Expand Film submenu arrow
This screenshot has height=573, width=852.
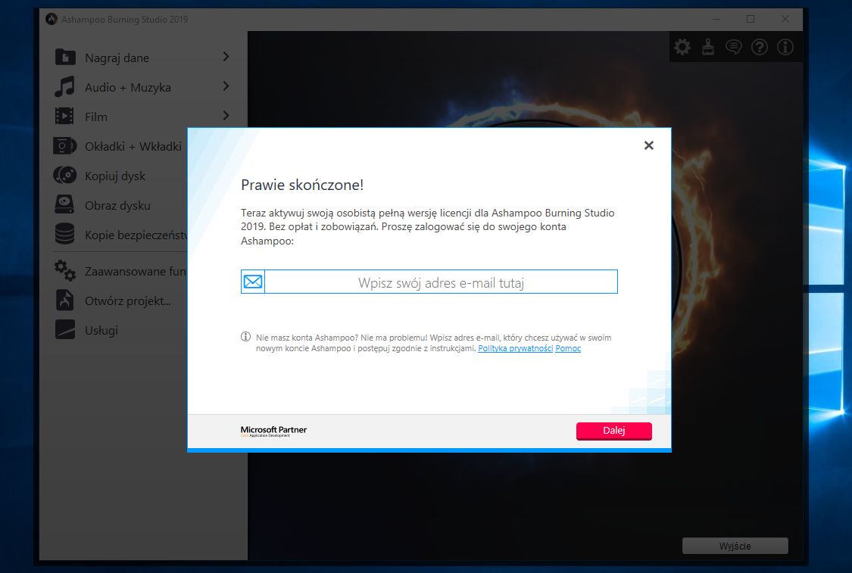pos(226,115)
